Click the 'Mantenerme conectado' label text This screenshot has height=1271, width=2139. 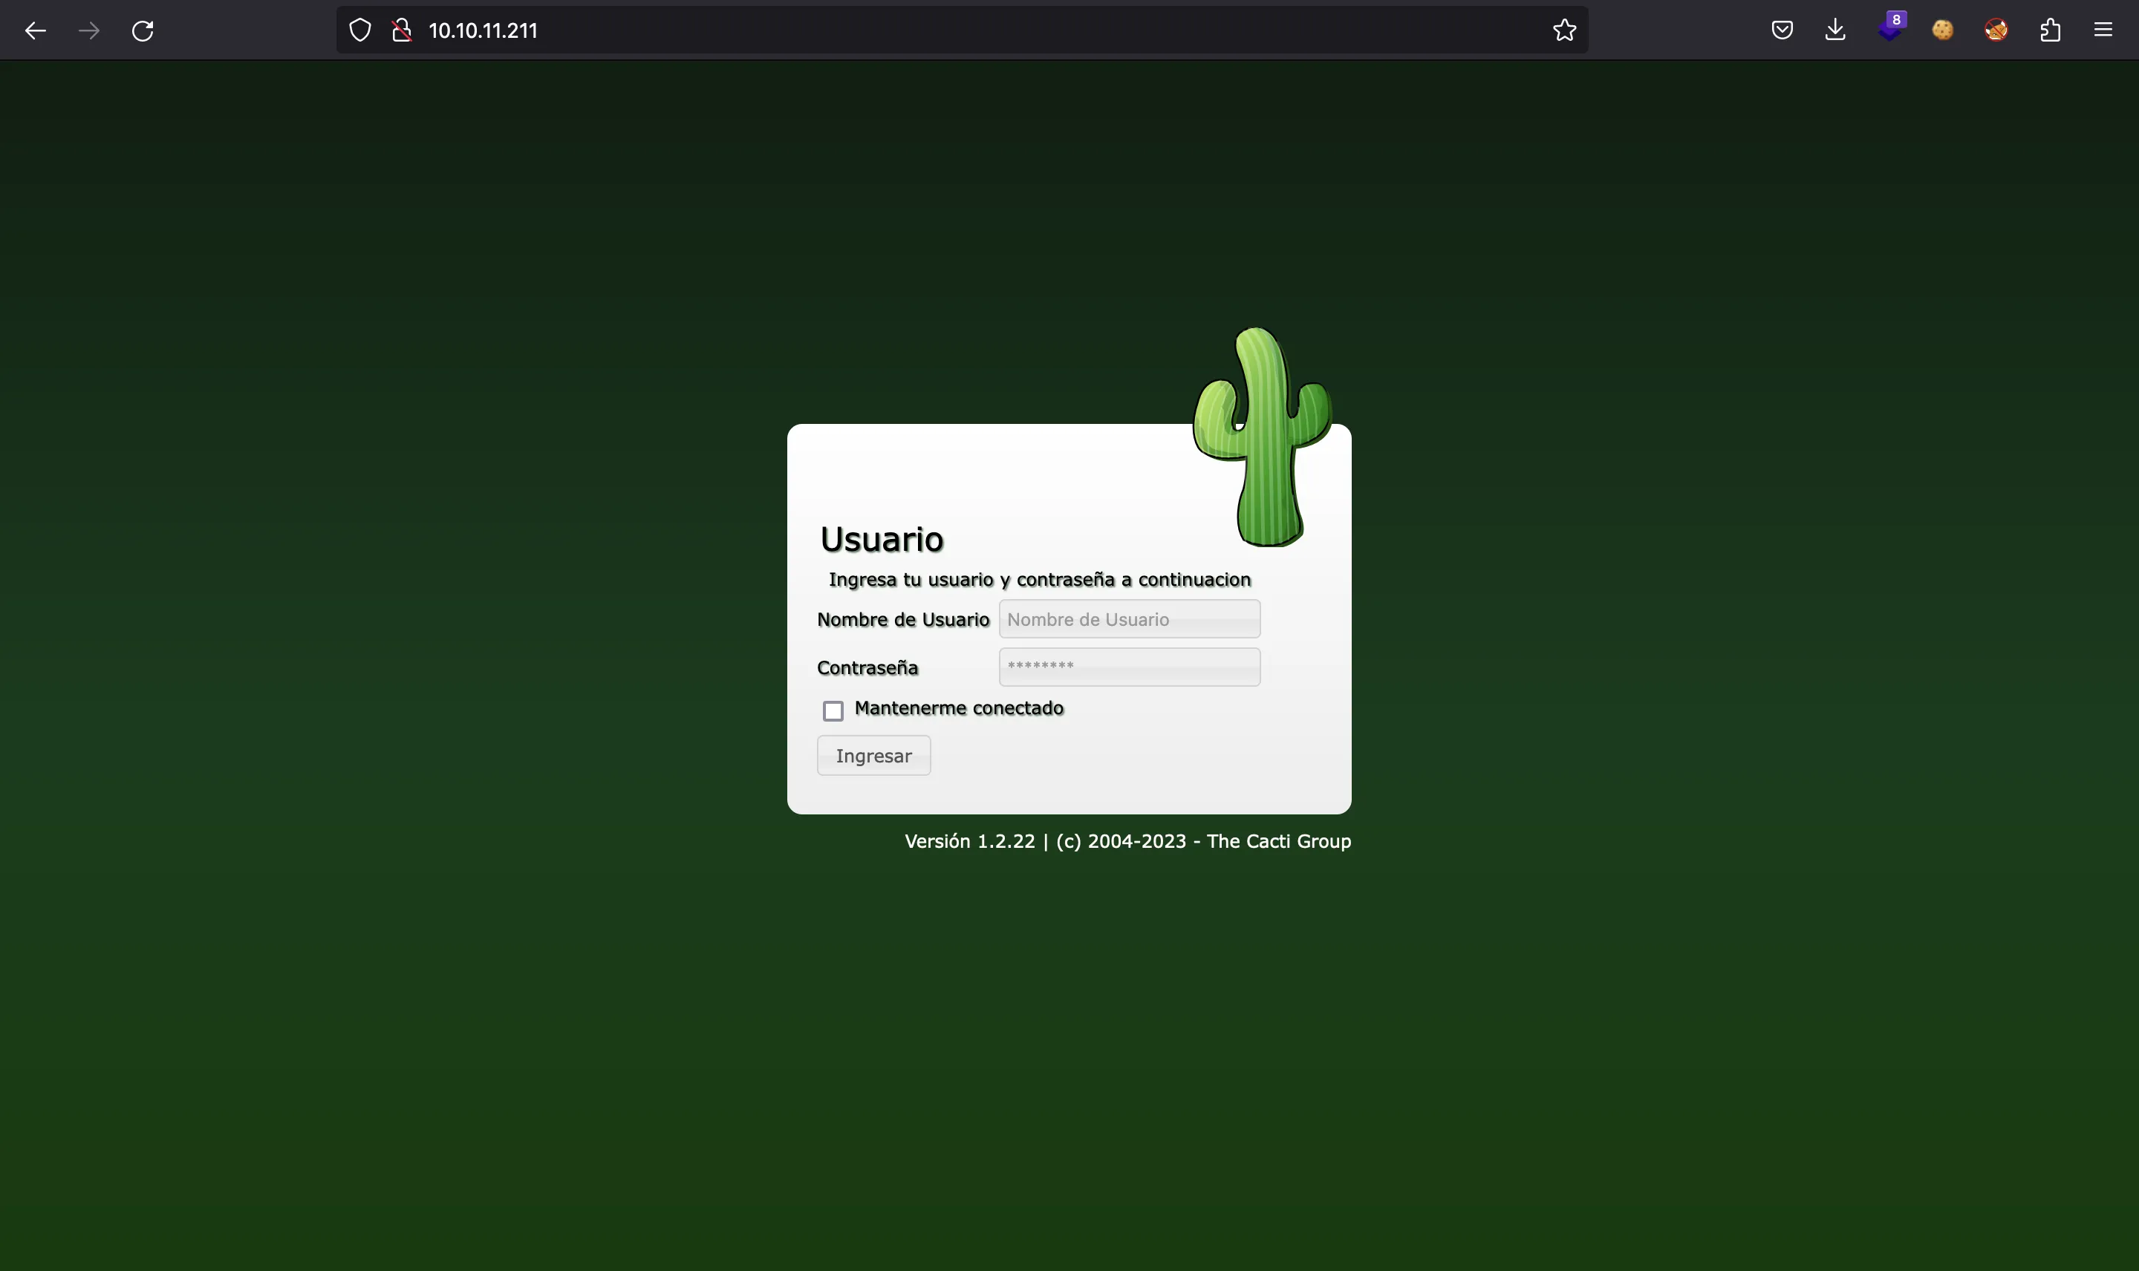coord(959,708)
